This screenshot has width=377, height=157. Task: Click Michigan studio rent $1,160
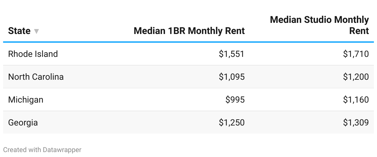tap(356, 100)
